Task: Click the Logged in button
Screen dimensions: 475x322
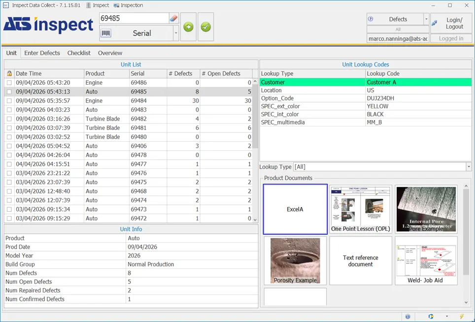Action: 451,38
